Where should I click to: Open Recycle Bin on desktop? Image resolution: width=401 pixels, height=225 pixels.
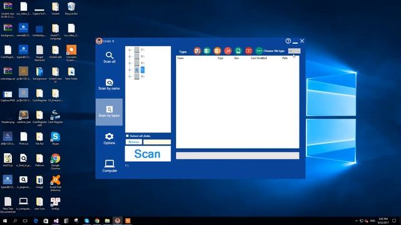pyautogui.click(x=71, y=8)
